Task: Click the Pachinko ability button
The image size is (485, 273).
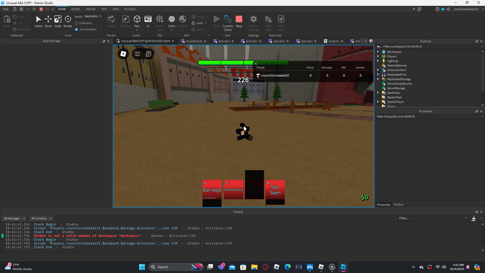Action: (234, 190)
